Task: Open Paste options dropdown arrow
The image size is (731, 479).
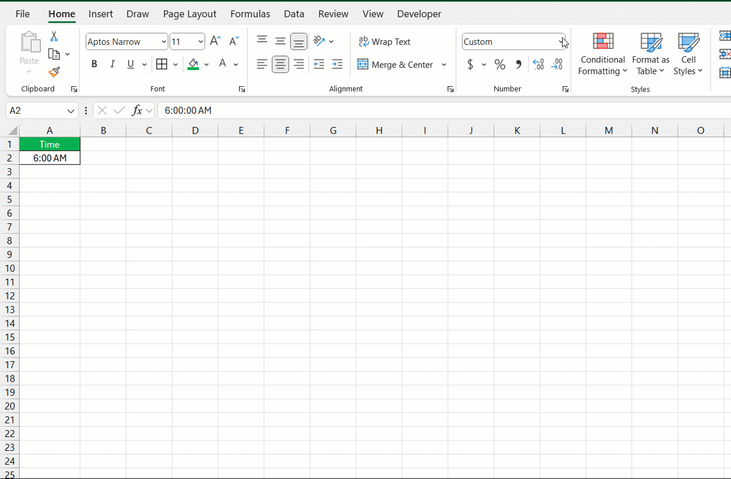Action: point(29,72)
